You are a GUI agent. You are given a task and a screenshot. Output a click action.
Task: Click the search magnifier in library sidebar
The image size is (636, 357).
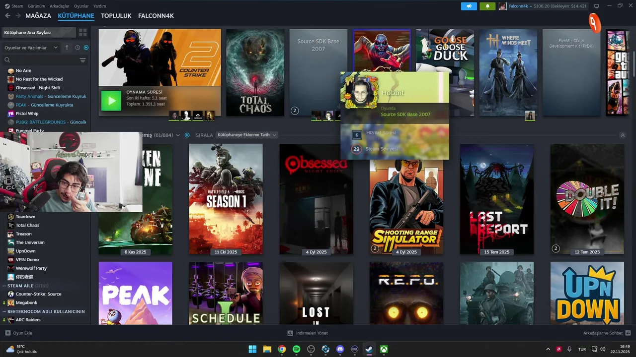7,60
